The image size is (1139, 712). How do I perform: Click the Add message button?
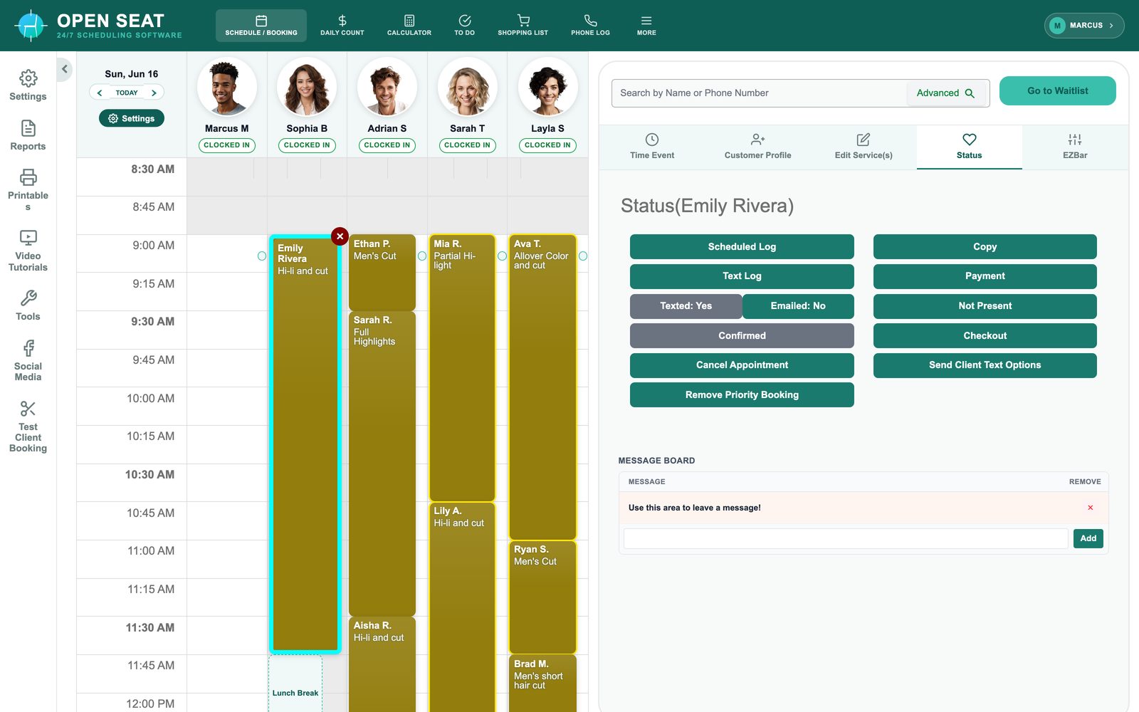[1088, 538]
